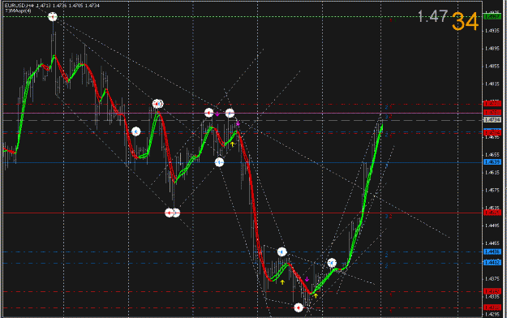Image resolution: width=507 pixels, height=318 pixels.
Task: Click the 1.4655 price axis label
Action: point(492,155)
